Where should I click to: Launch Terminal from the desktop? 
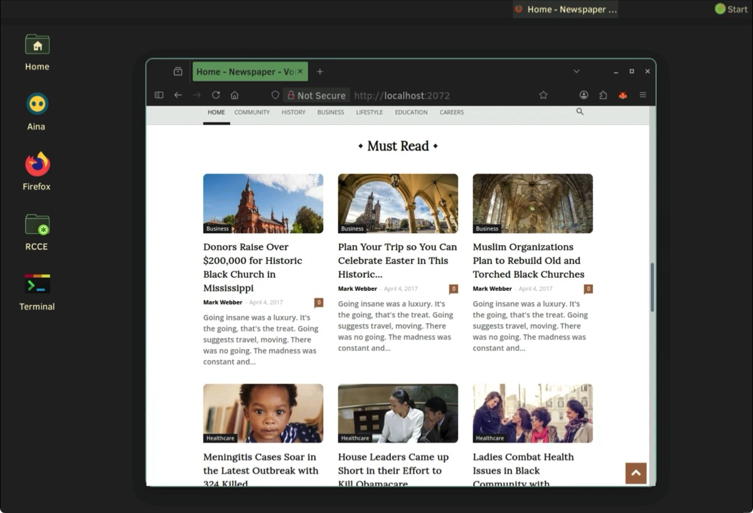[37, 292]
